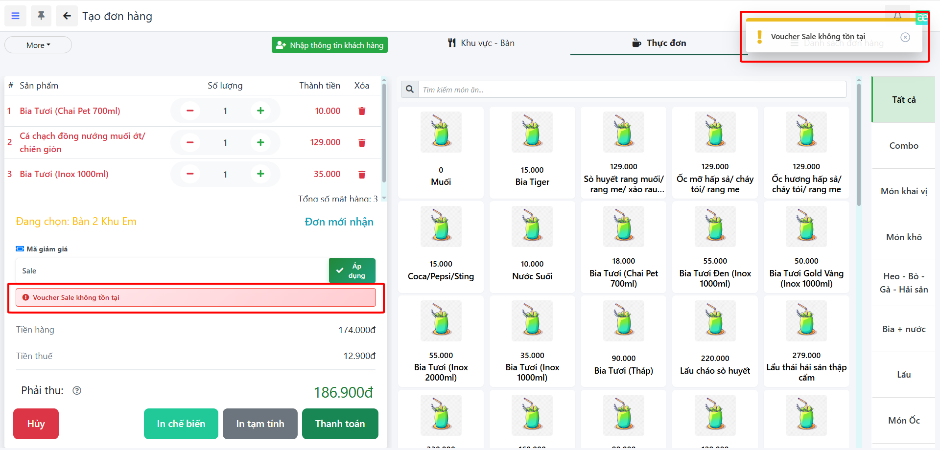The image size is (940, 450).
Task: Increase quantity of Cá chạch đồng nướng
Action: pos(260,142)
